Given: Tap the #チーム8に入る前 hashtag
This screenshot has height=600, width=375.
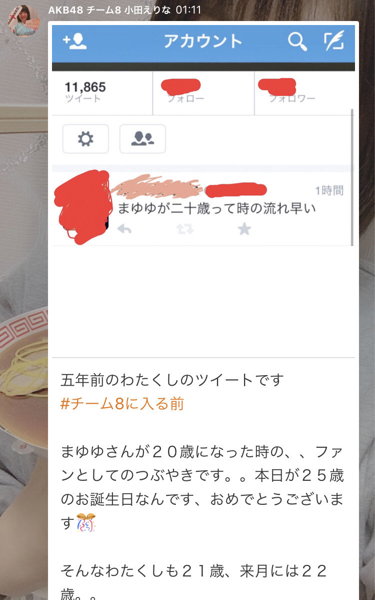Looking at the screenshot, I should pos(122,404).
